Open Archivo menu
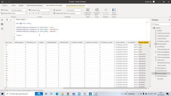The image size is (171, 96). (5, 5)
